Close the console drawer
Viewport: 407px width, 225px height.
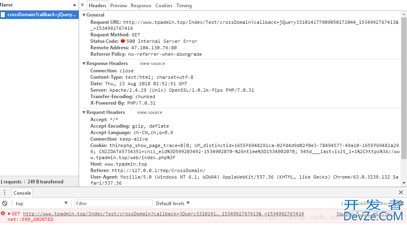pos(401,192)
